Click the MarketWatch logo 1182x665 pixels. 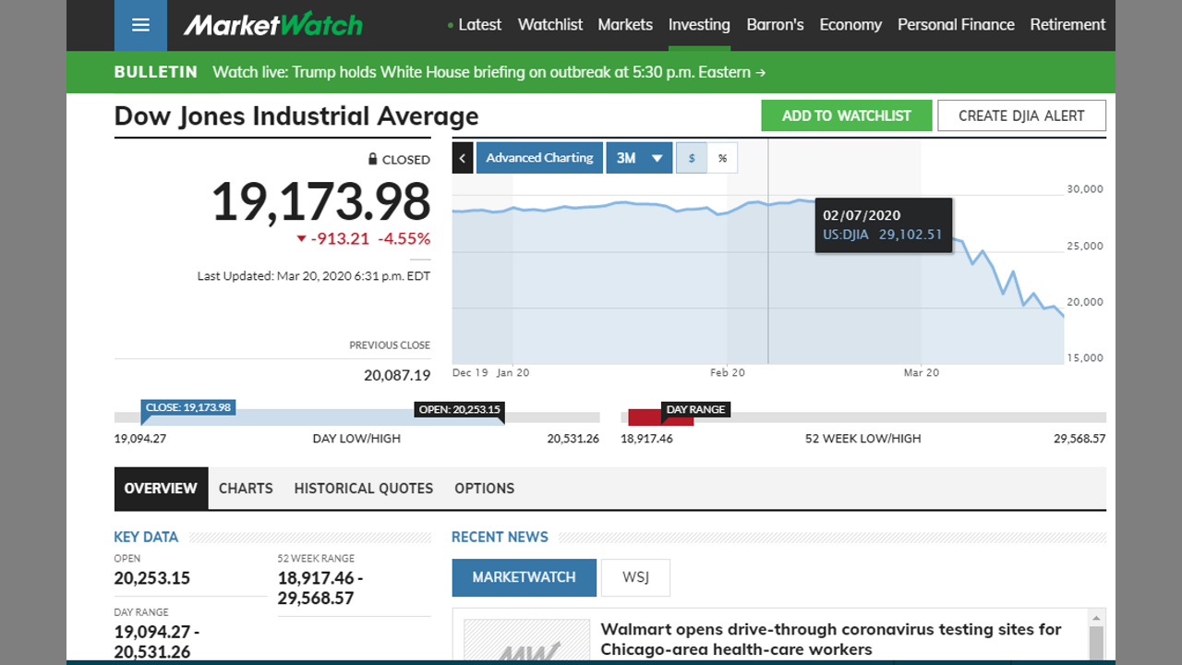[x=272, y=25]
